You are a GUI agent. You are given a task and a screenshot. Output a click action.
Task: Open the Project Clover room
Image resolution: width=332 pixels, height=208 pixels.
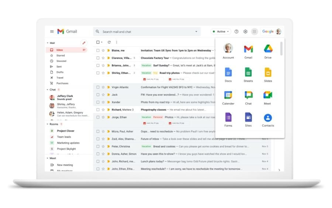[x=65, y=131]
